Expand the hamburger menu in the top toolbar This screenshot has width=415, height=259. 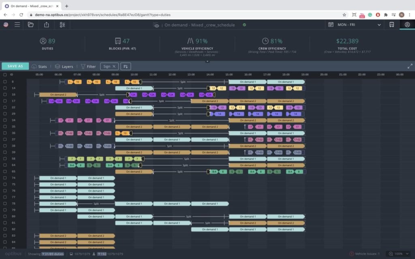tap(17, 24)
